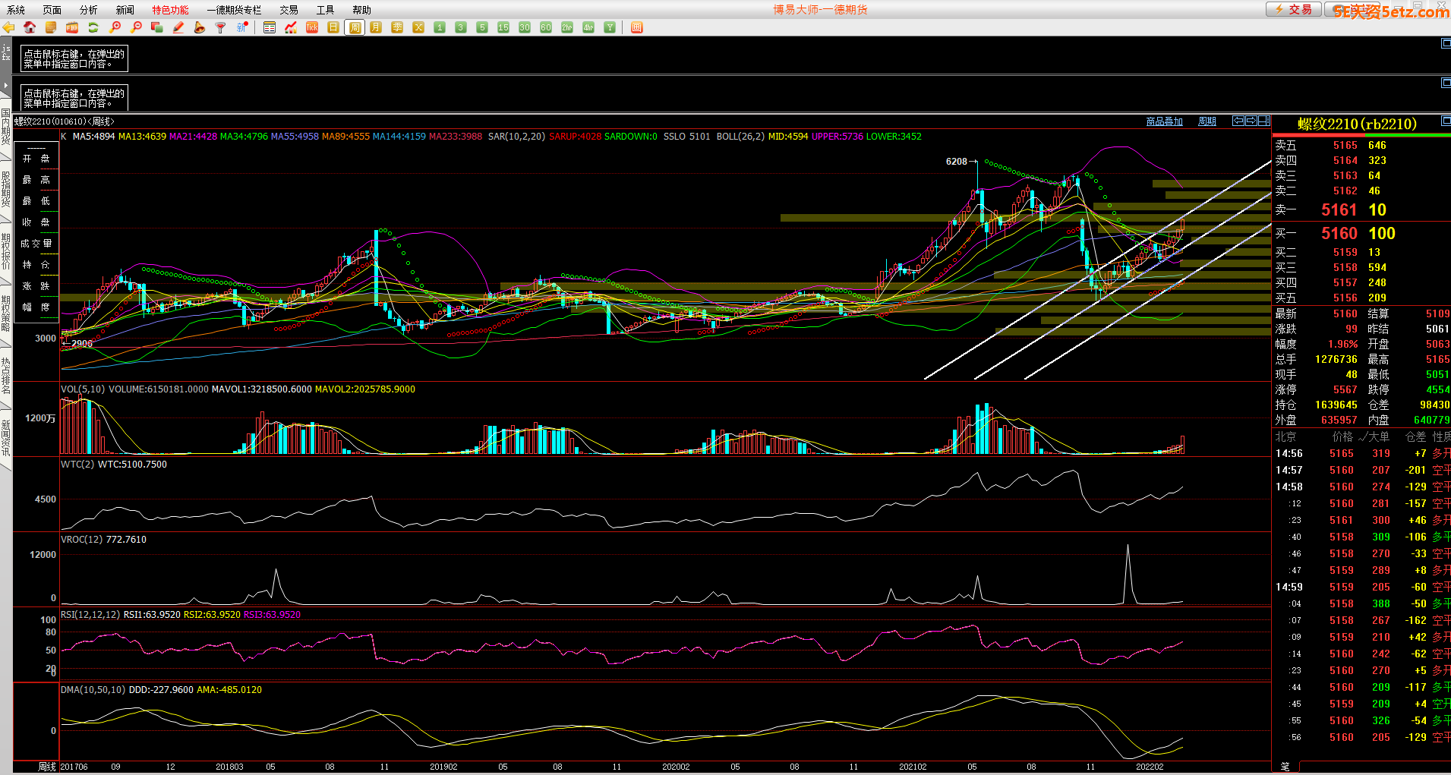Viewport: 1451px width, 775px height.
Task: Click the orange 回 icon in toolbar
Action: pos(637,27)
